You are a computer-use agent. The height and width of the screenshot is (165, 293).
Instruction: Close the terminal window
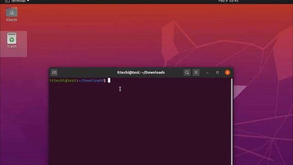click(x=228, y=72)
